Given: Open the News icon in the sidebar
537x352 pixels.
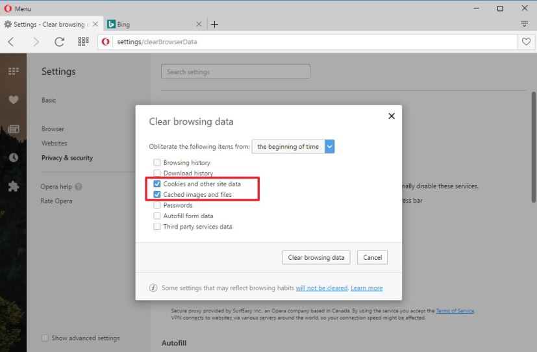Looking at the screenshot, I should [x=14, y=129].
